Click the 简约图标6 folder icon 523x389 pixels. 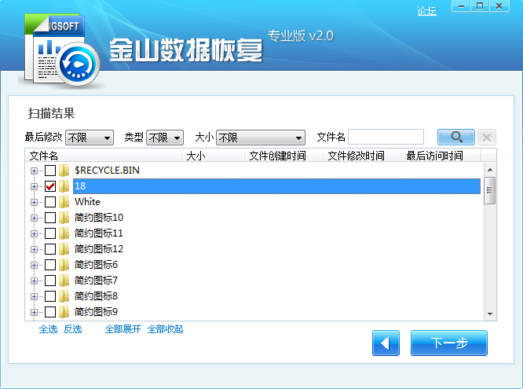(x=64, y=265)
